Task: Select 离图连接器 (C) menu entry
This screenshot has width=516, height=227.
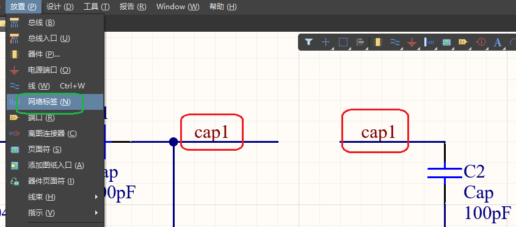Action: coord(55,134)
